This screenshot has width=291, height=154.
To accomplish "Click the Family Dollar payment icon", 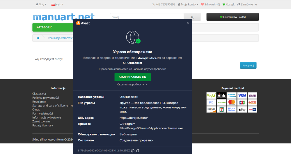I will [x=252, y=102].
